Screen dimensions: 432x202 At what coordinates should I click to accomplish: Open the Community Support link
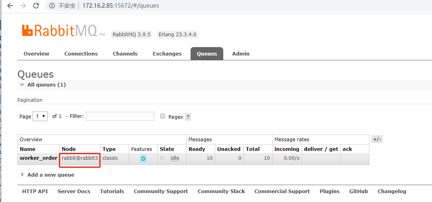(x=161, y=191)
